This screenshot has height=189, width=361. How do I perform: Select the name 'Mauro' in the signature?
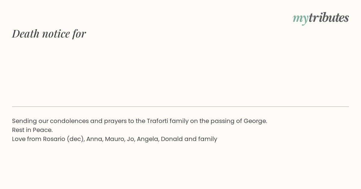[x=115, y=139]
